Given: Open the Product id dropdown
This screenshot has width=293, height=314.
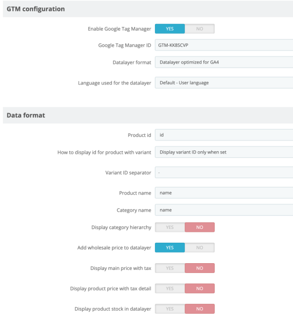Looking at the screenshot, I should (x=224, y=135).
